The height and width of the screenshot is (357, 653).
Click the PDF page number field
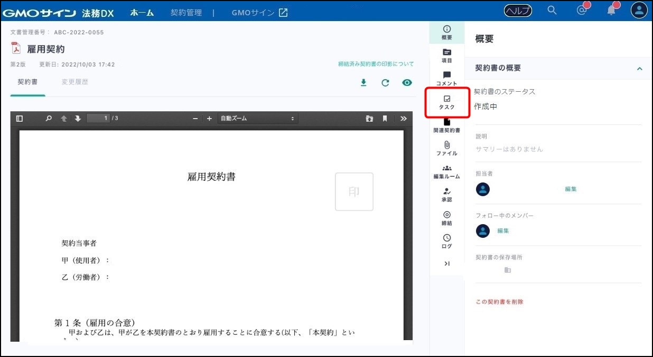[98, 119]
